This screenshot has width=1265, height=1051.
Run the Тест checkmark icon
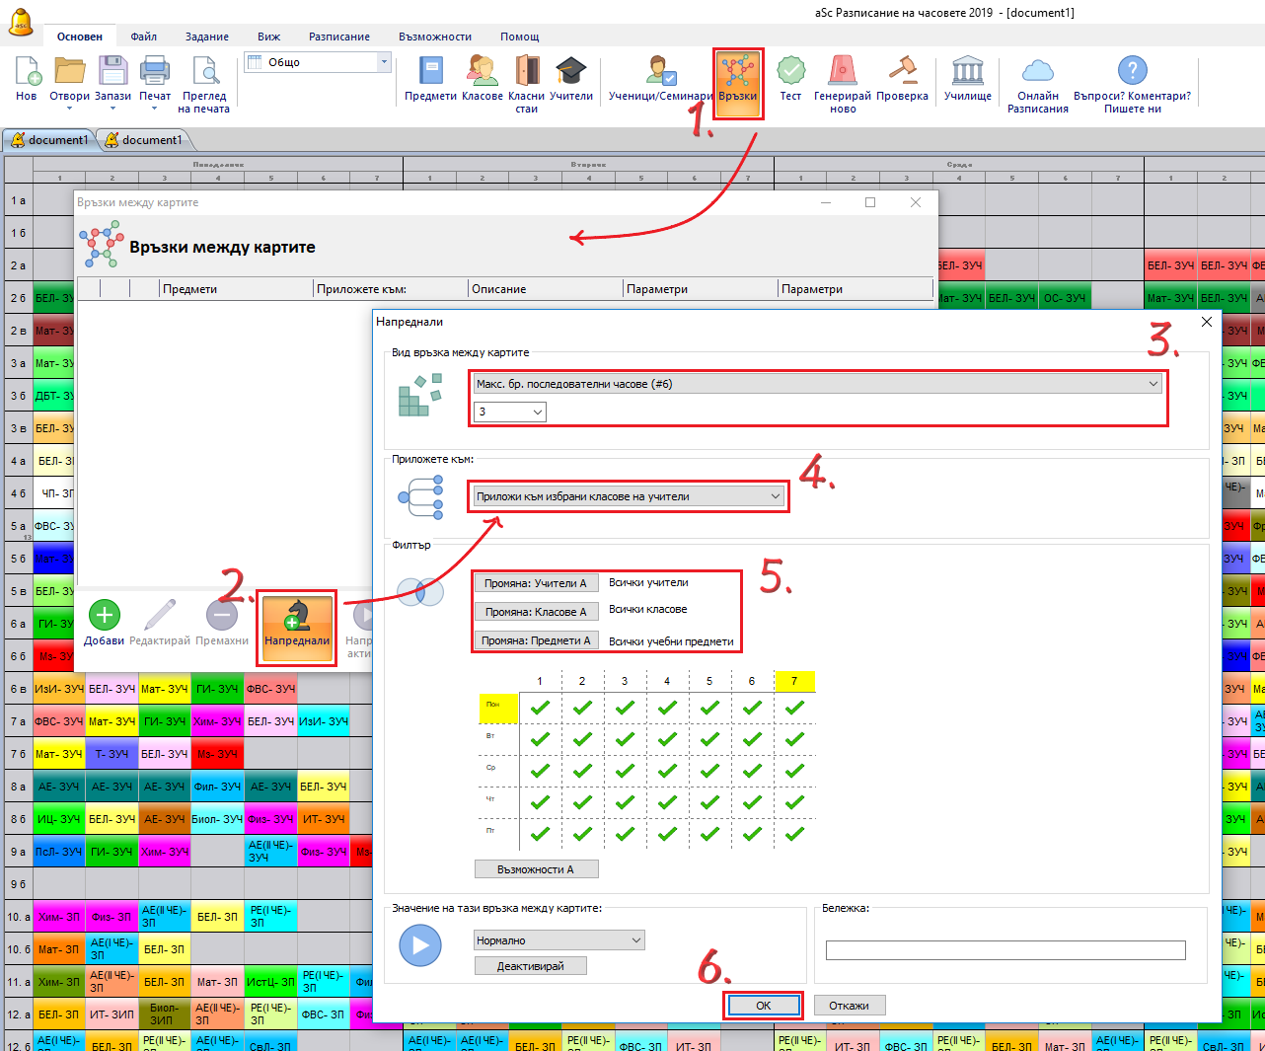(x=790, y=72)
